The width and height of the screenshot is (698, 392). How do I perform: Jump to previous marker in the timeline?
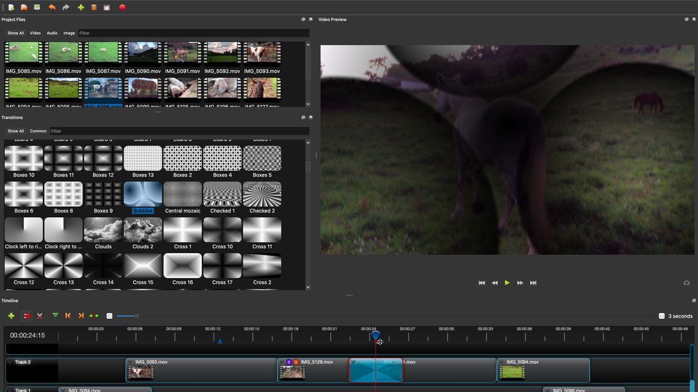click(67, 315)
